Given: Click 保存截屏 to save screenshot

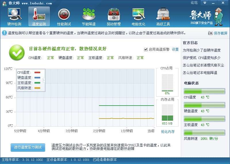Looking at the screenshot, I should click(221, 33).
